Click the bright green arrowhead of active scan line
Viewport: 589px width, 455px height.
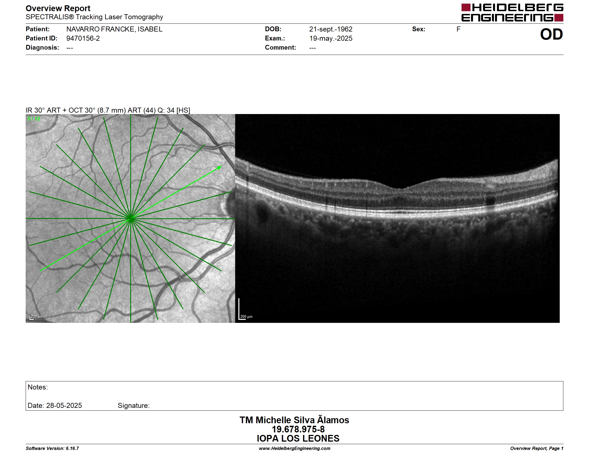(x=219, y=168)
